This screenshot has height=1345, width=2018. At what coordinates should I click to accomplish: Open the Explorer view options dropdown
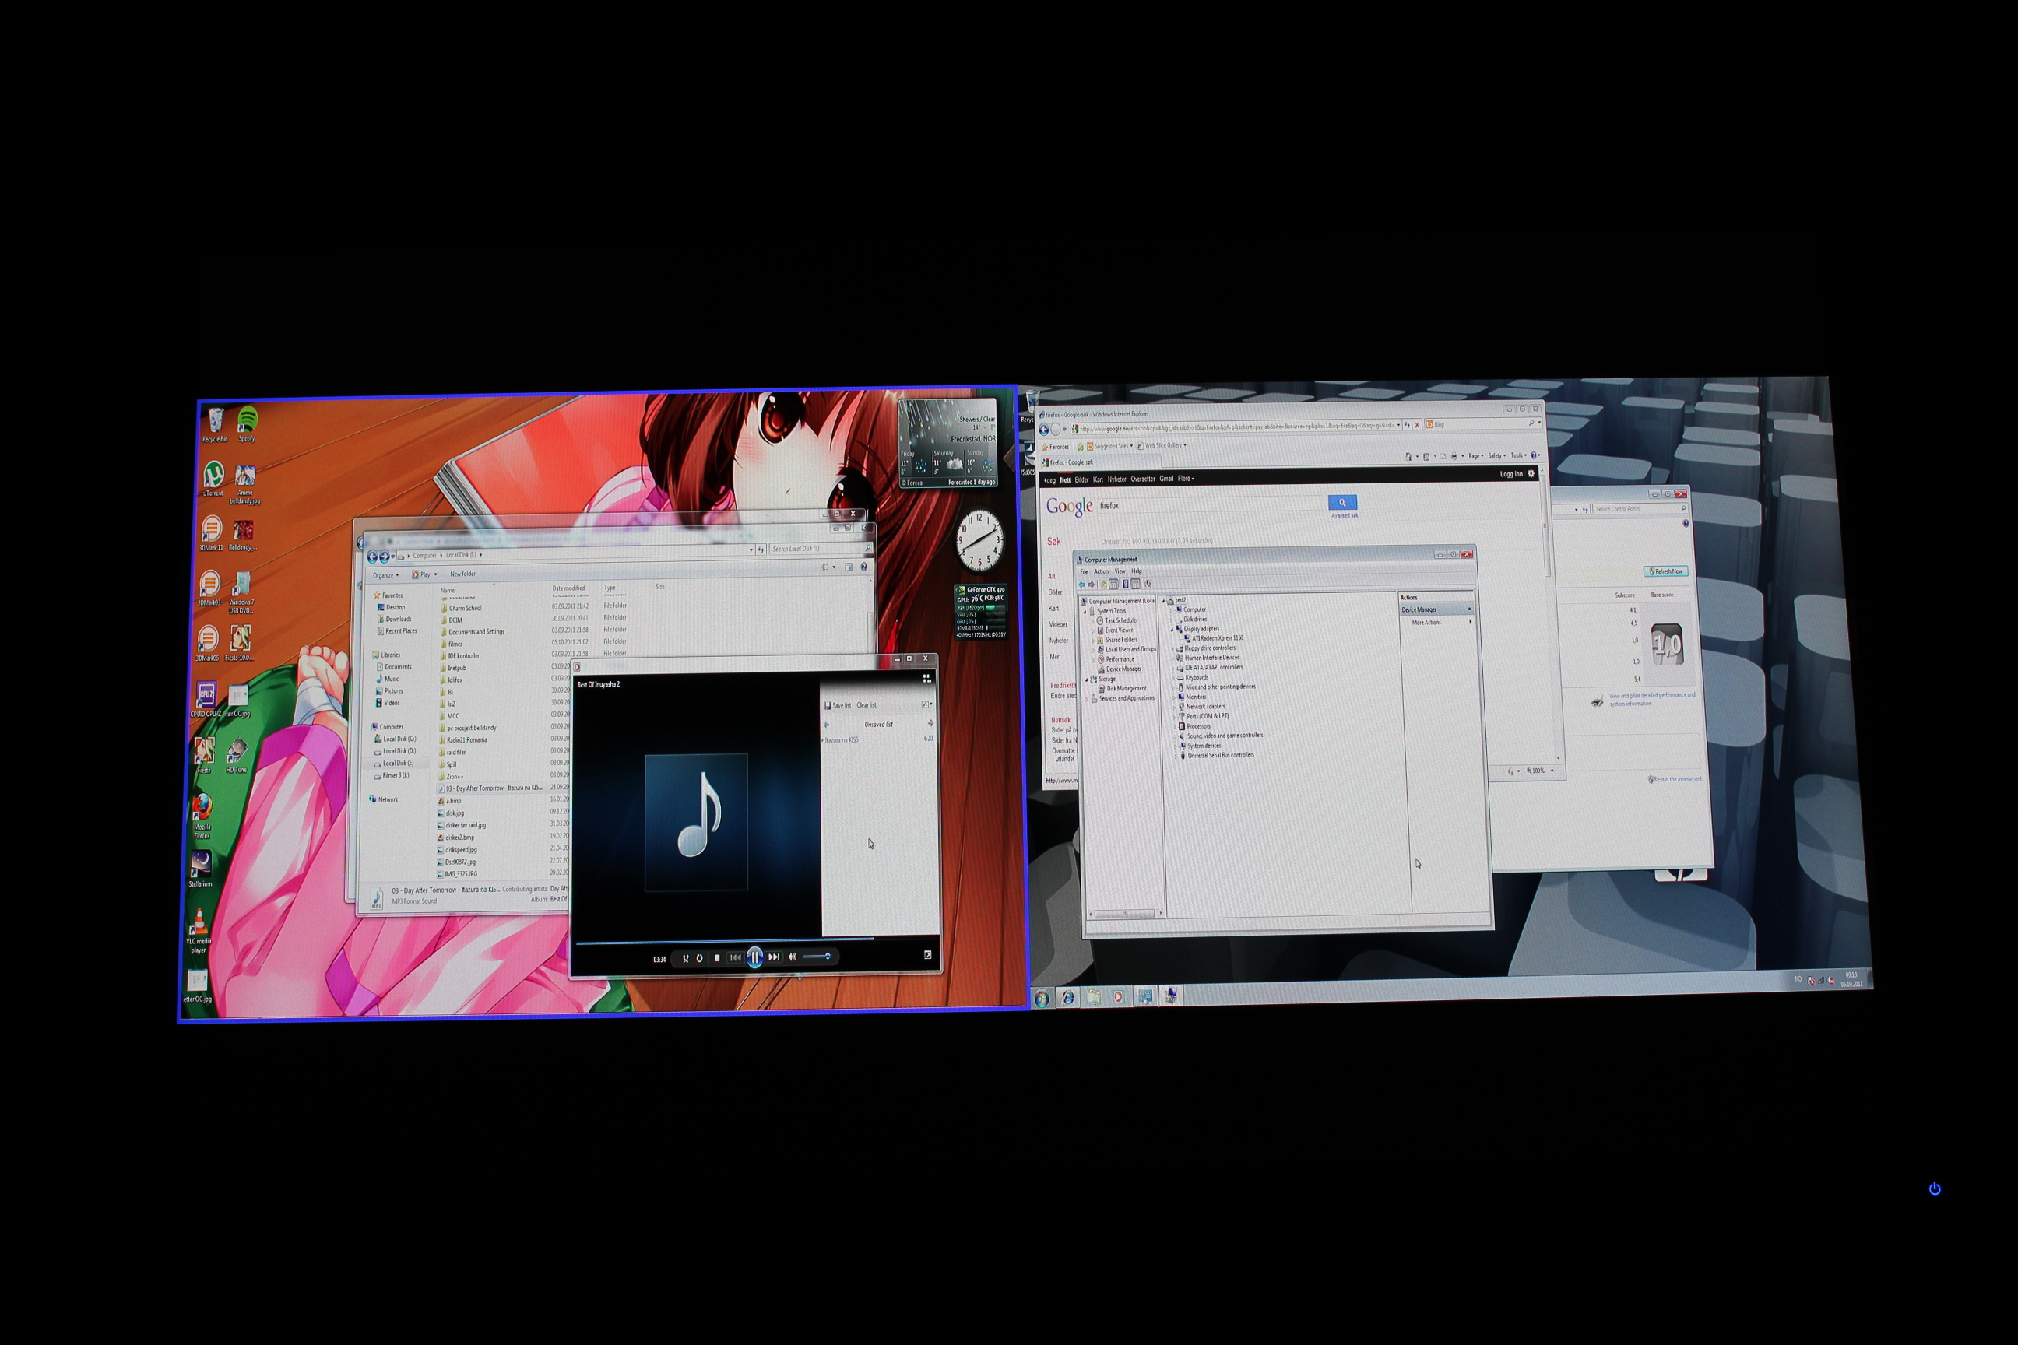834,567
